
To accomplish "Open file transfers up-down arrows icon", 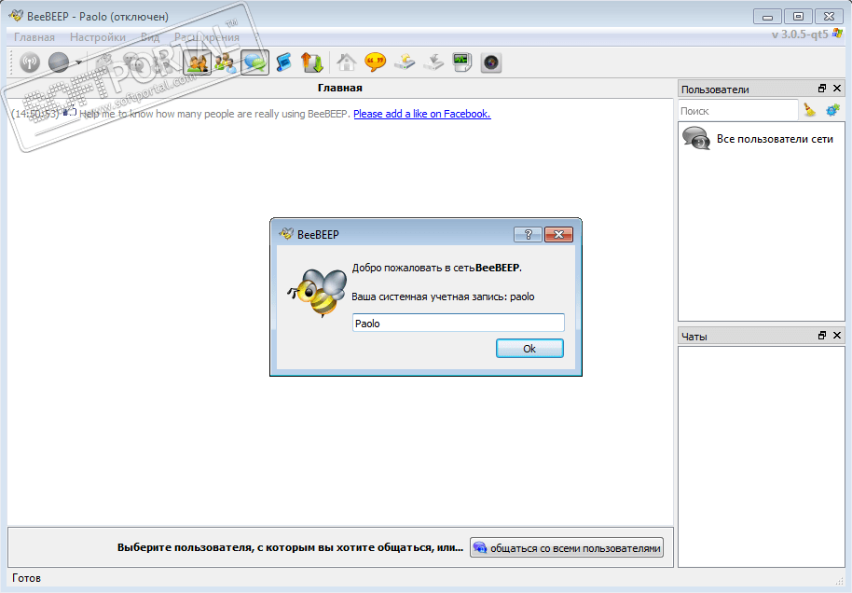I will [312, 62].
